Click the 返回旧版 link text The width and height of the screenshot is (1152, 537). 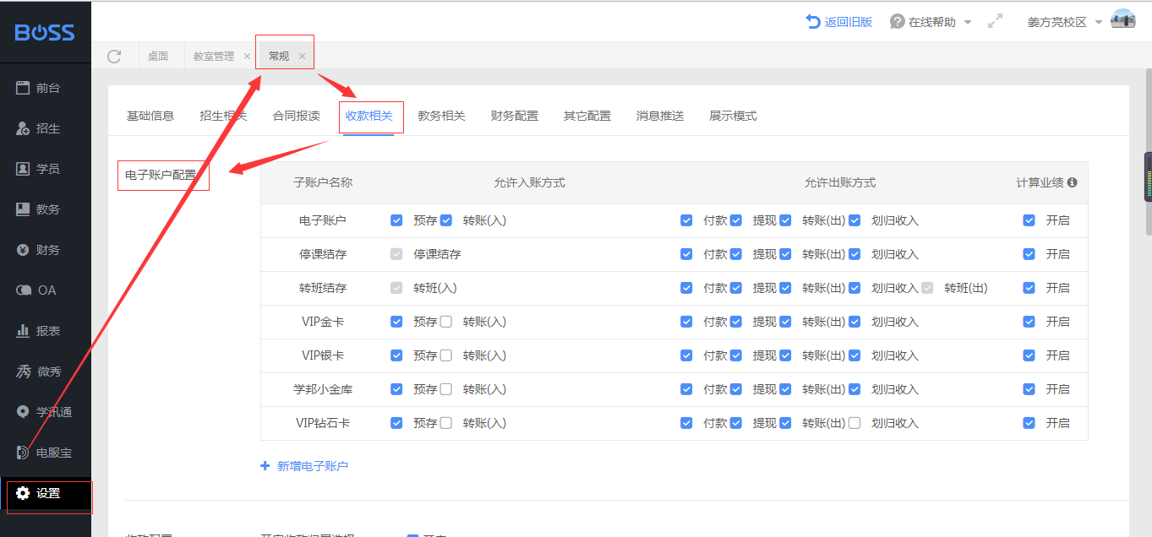(849, 22)
